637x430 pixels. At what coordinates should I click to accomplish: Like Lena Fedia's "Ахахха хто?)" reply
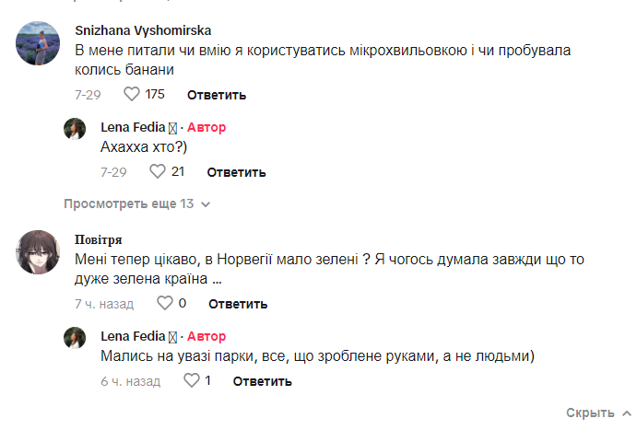(158, 171)
